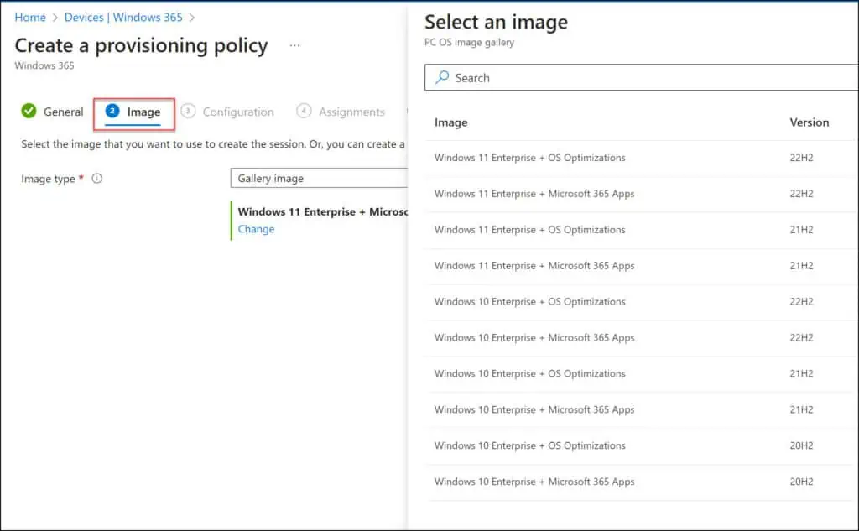Select Windows 10 Enterprise + OS Optimizations 20H2
The width and height of the screenshot is (859, 531).
641,445
